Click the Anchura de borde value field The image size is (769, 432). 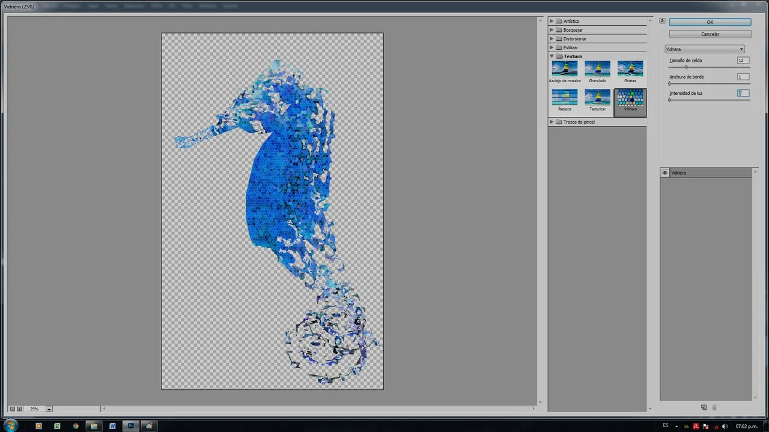(x=743, y=77)
